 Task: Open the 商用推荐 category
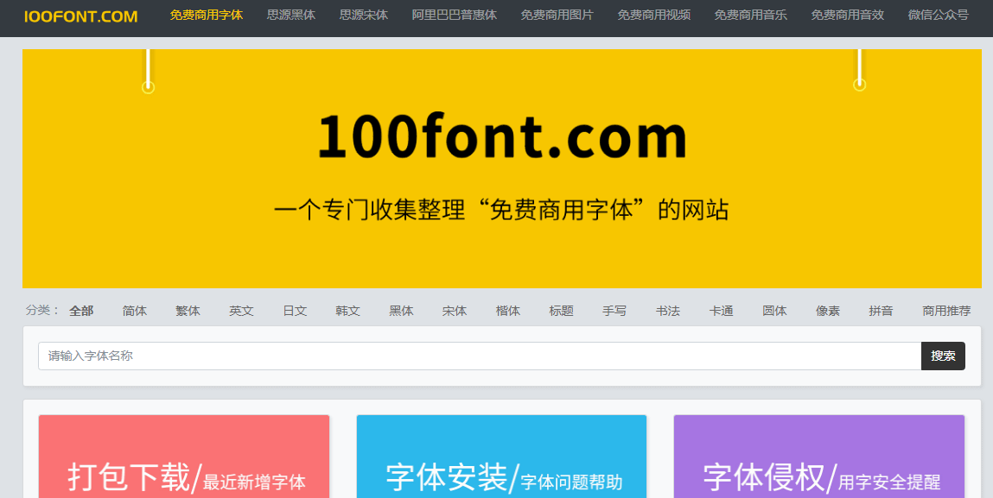click(946, 310)
